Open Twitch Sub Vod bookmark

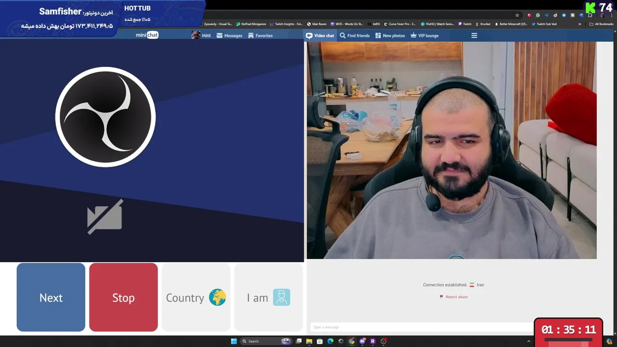[x=544, y=24]
